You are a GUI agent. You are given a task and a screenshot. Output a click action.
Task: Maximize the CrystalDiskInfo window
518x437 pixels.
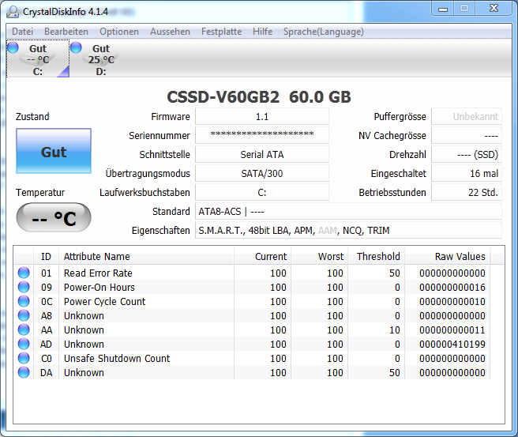coord(464,9)
